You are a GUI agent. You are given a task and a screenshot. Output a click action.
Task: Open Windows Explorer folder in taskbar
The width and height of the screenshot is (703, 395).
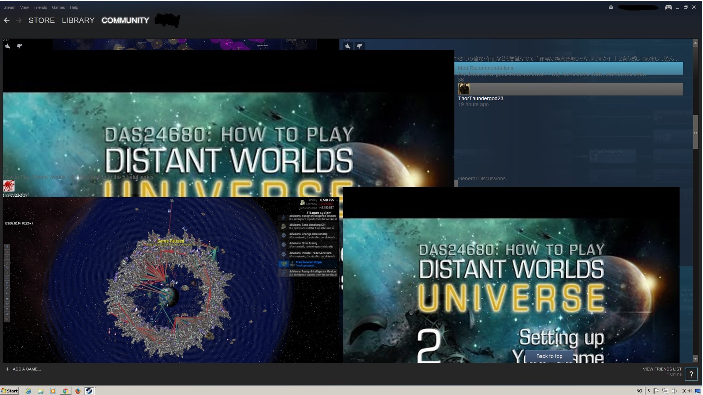coord(41,391)
